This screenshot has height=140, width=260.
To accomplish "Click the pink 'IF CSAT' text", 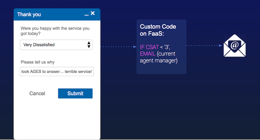I will pyautogui.click(x=149, y=47).
